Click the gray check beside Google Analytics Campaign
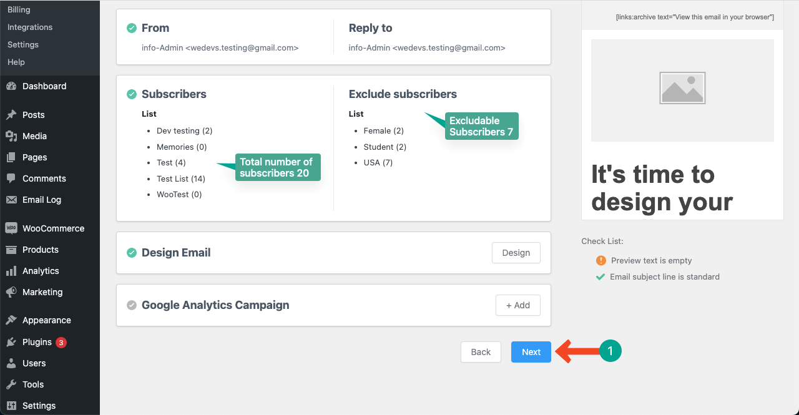 click(x=132, y=305)
